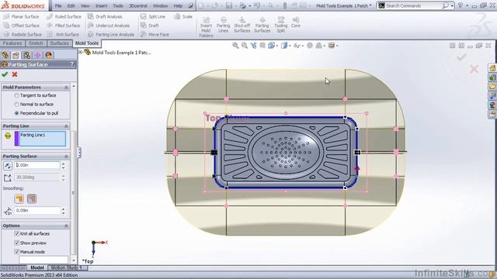This screenshot has height=279, width=497.
Task: Select the Knit Surface tool
Action: click(63, 34)
